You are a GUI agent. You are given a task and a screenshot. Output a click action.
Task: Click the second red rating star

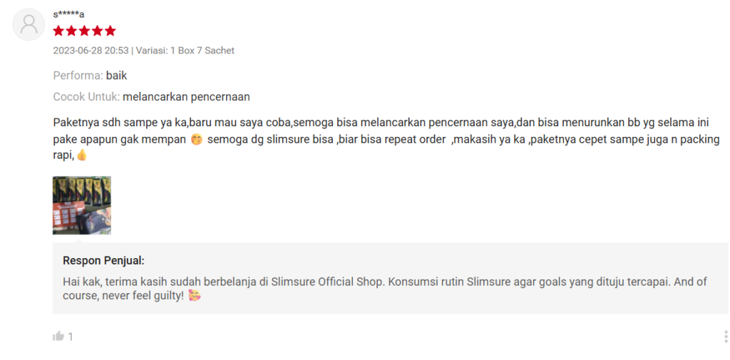pos(71,31)
